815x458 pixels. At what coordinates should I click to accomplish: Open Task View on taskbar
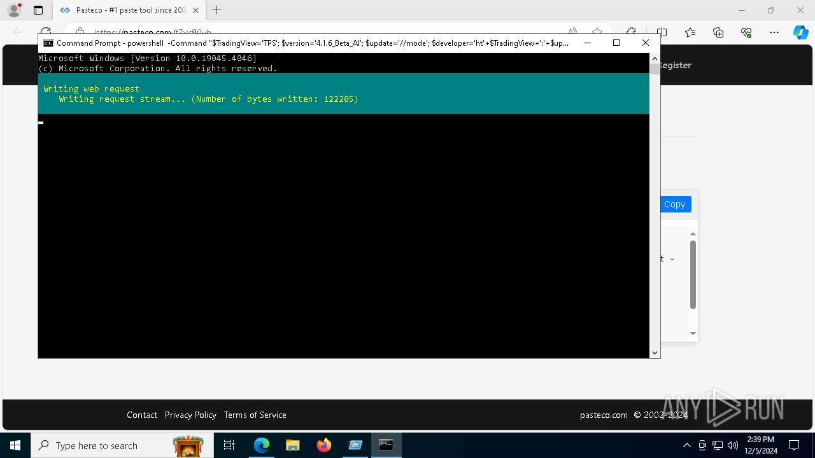click(229, 445)
